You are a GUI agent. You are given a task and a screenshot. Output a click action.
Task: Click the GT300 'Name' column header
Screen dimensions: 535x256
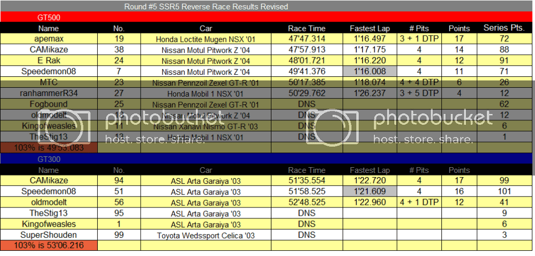(49, 170)
